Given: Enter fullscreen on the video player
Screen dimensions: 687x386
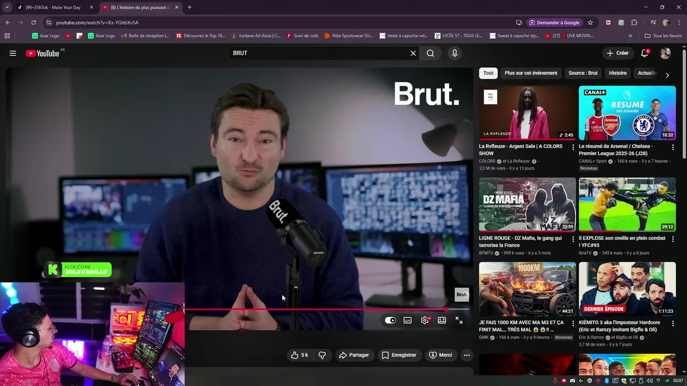Looking at the screenshot, I should coord(459,320).
